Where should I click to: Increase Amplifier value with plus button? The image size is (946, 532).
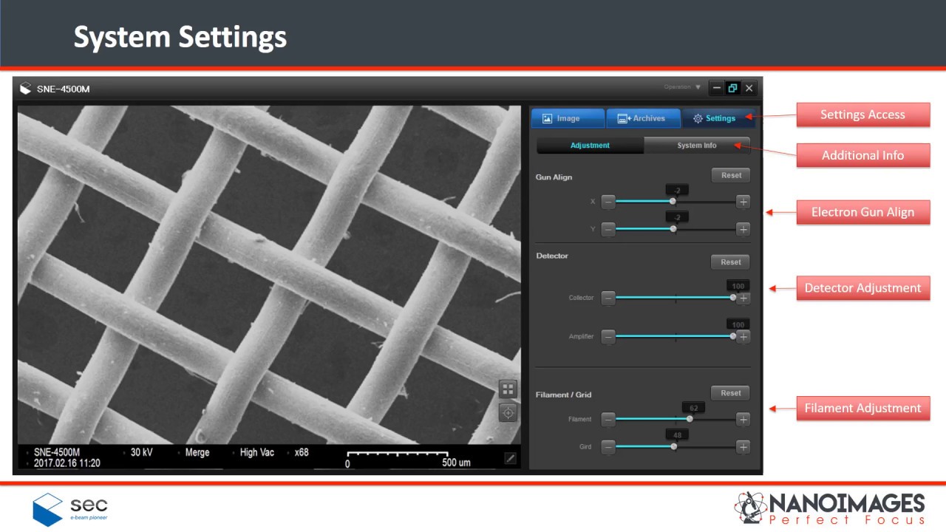[x=743, y=336]
